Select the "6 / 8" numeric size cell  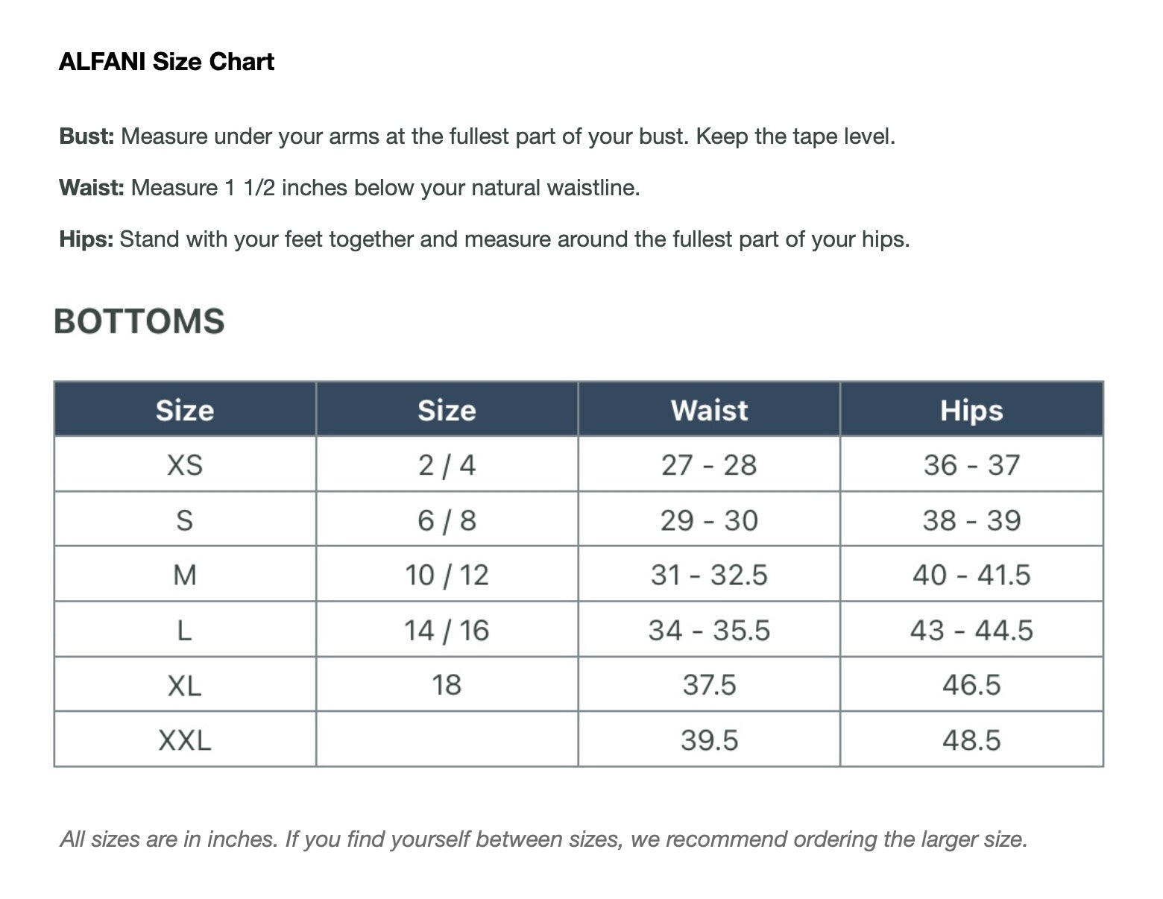(x=447, y=520)
